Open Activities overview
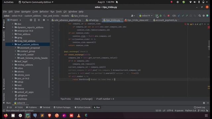 click(9, 2)
